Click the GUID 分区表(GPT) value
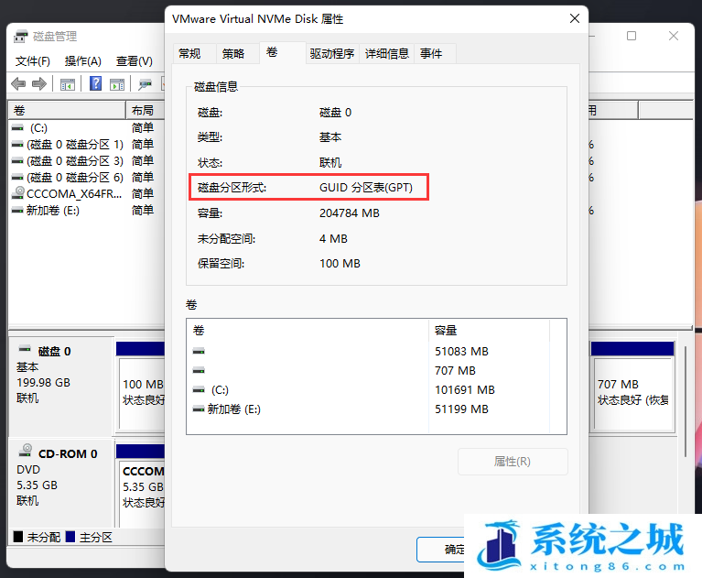The height and width of the screenshot is (578, 702). 366,188
